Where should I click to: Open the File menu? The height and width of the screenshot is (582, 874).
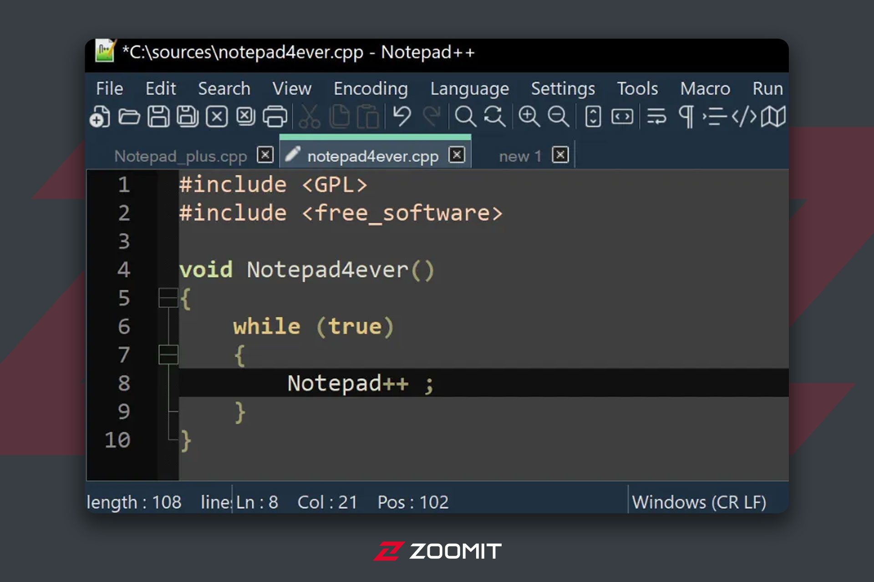click(109, 88)
